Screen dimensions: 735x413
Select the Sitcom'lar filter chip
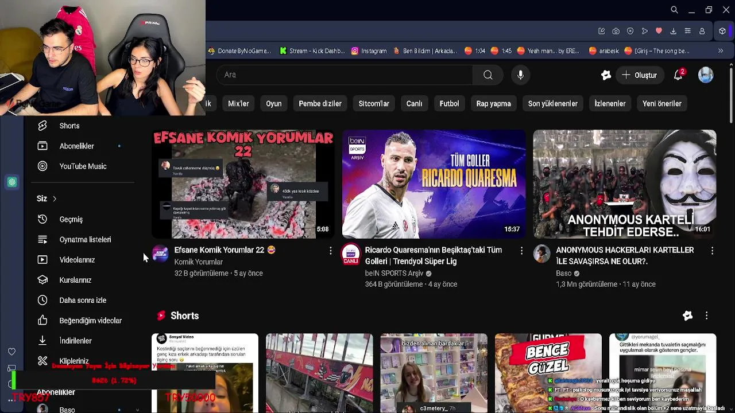pos(374,104)
